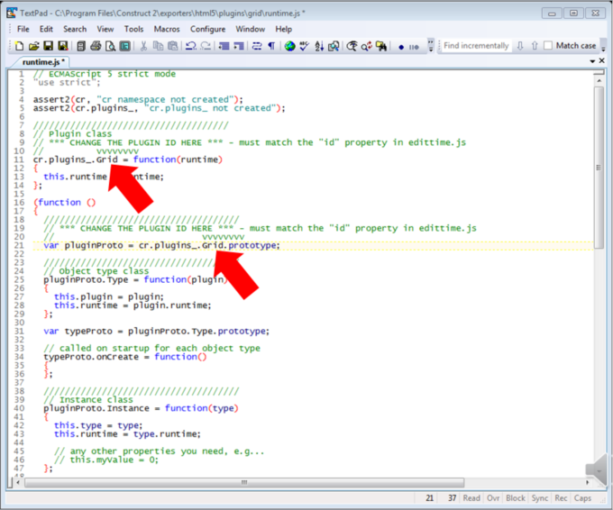The image size is (613, 510).
Task: Click the Save As disk-with-pencil icon
Action: point(62,46)
